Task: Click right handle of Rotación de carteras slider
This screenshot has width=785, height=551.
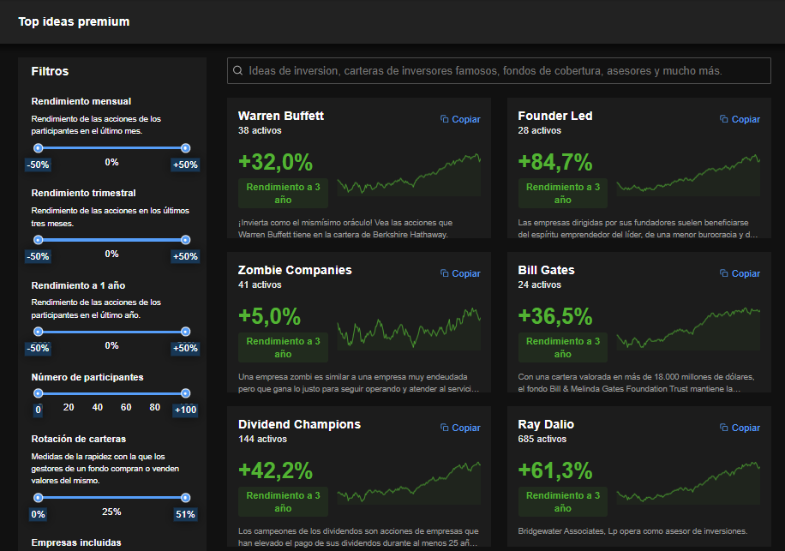Action: [185, 498]
